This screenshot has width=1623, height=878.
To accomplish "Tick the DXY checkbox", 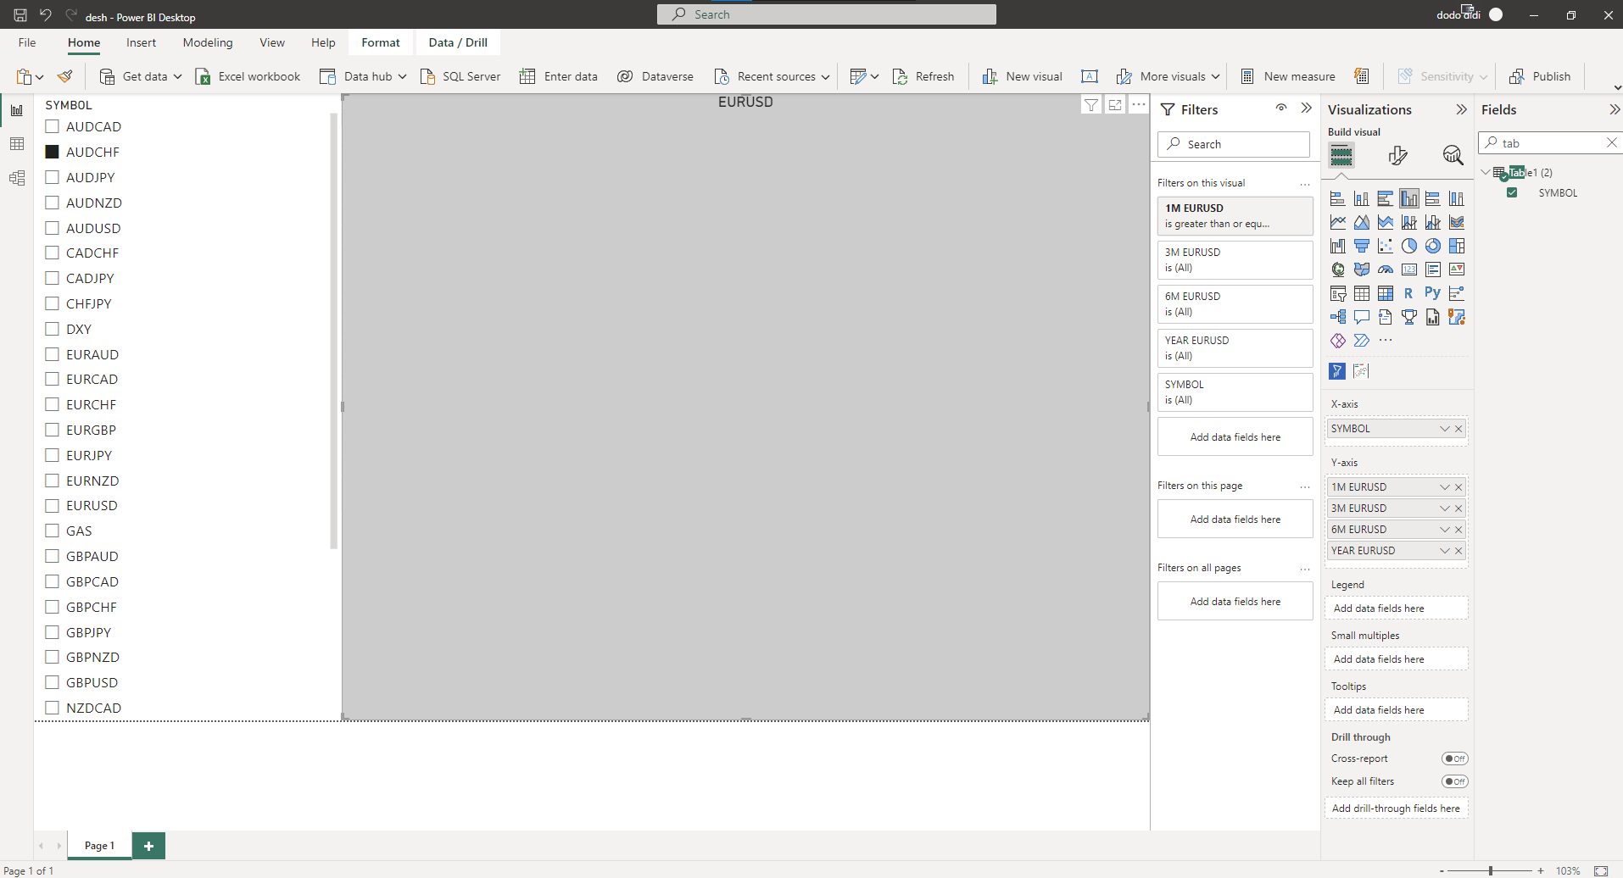I will (53, 329).
